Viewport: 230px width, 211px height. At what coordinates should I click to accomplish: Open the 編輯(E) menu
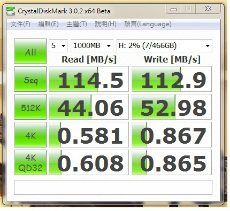(x=48, y=24)
